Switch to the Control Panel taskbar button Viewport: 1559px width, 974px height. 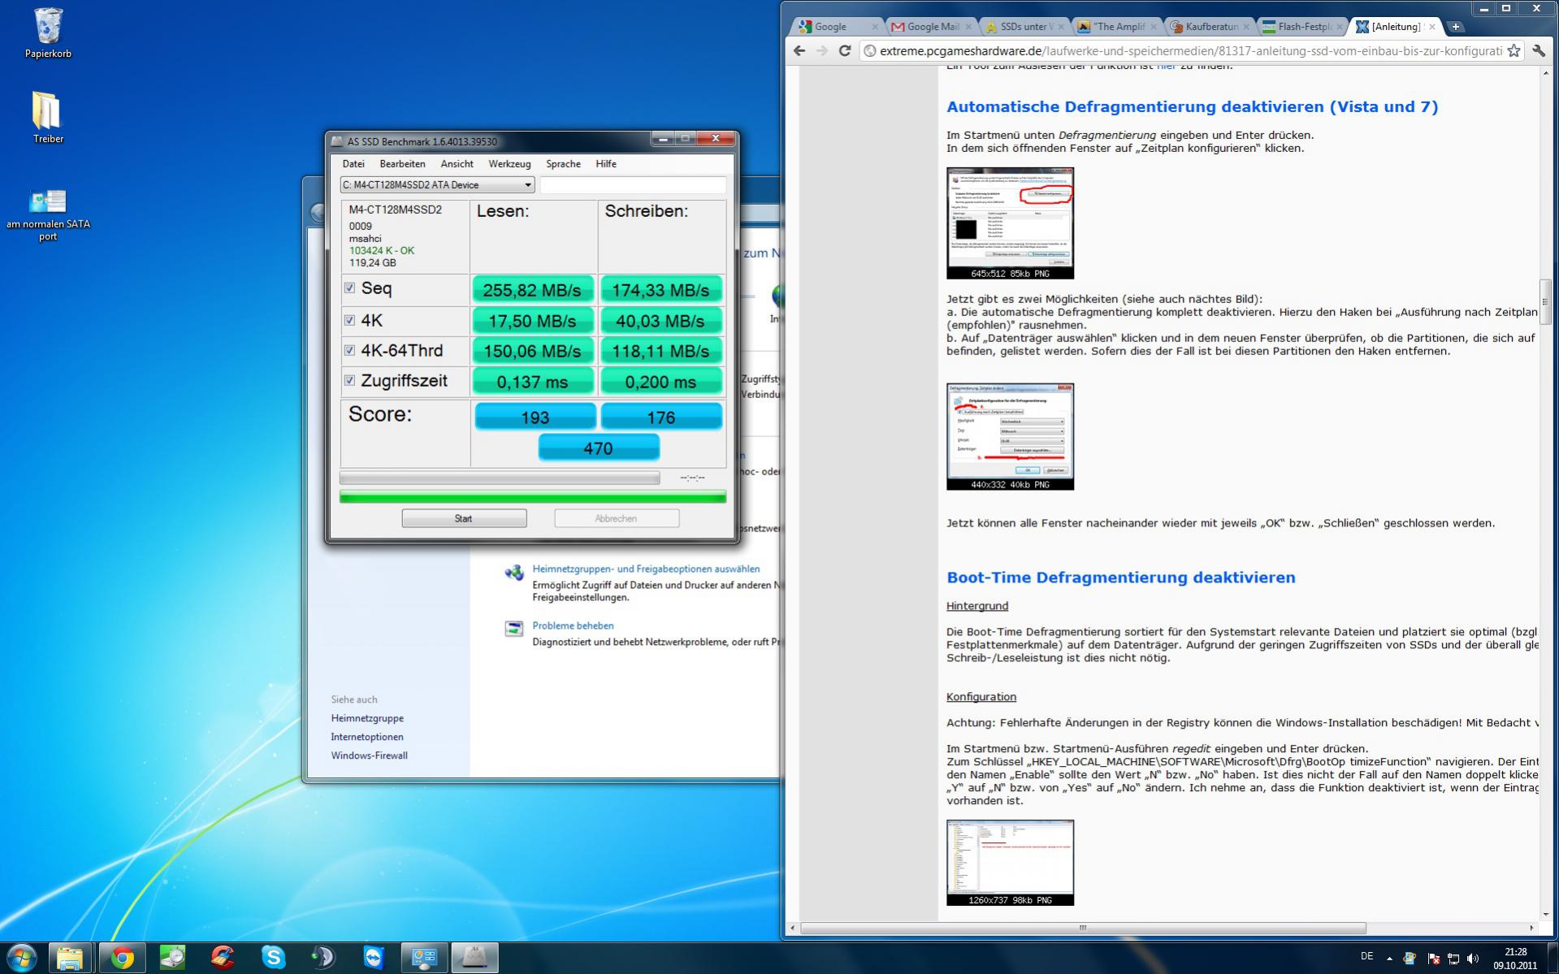[424, 958]
